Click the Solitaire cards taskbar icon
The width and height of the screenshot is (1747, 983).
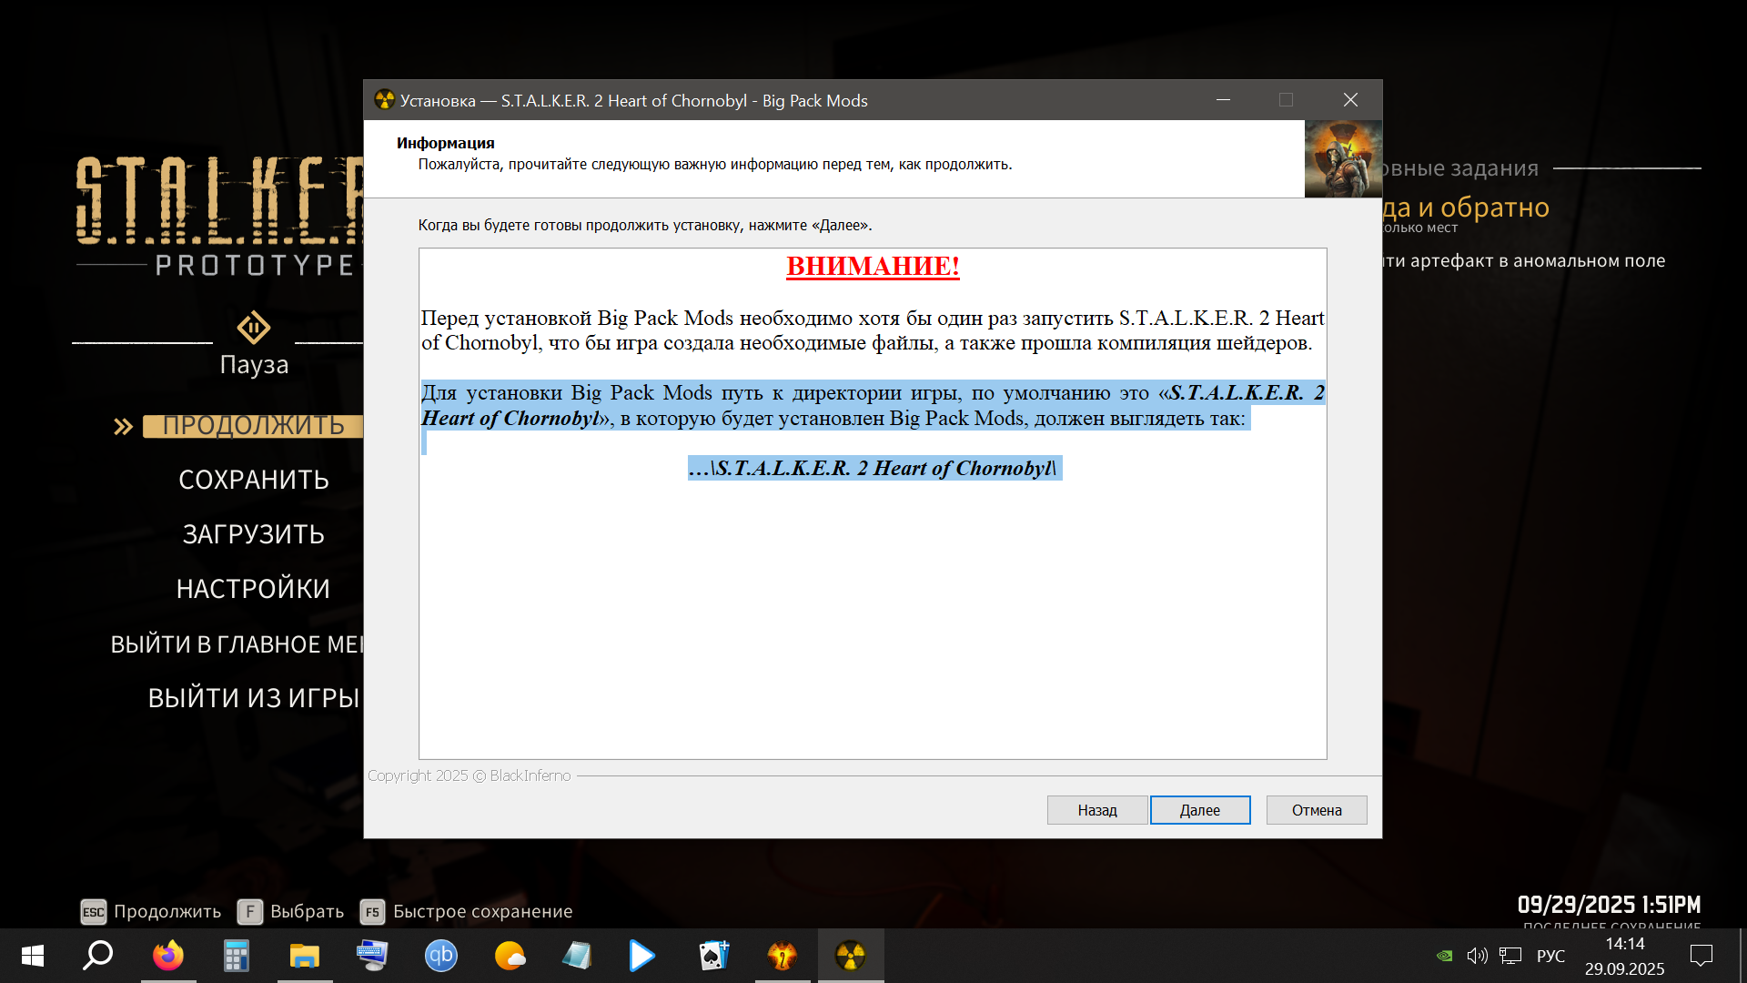714,956
